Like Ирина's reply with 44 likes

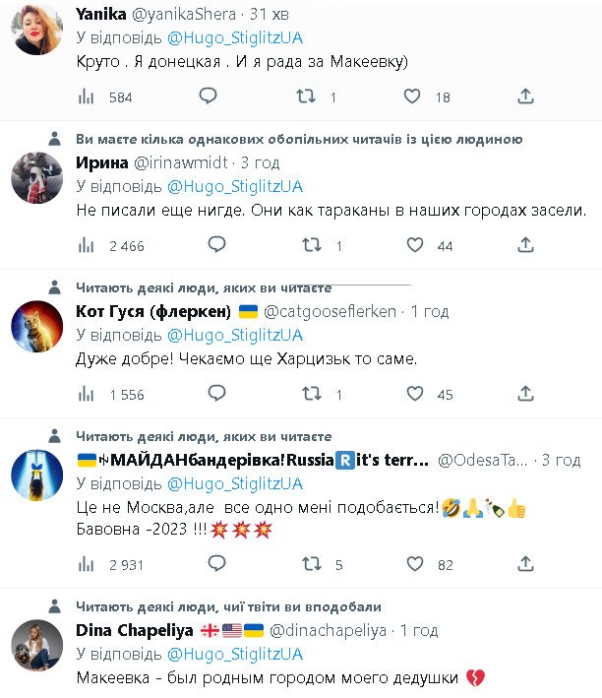pyautogui.click(x=415, y=245)
